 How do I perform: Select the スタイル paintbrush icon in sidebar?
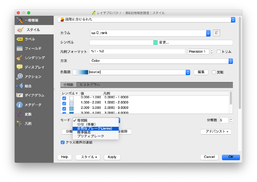pyautogui.click(x=20, y=30)
